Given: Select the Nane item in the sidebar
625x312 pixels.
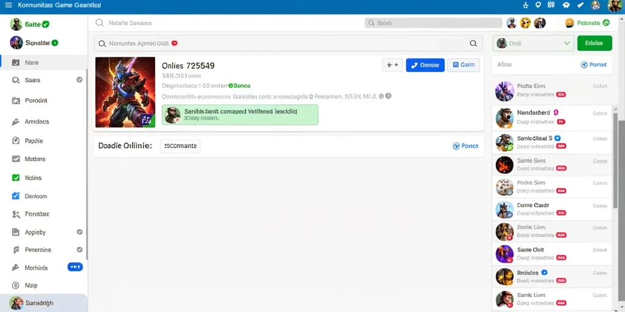Looking at the screenshot, I should tap(44, 63).
